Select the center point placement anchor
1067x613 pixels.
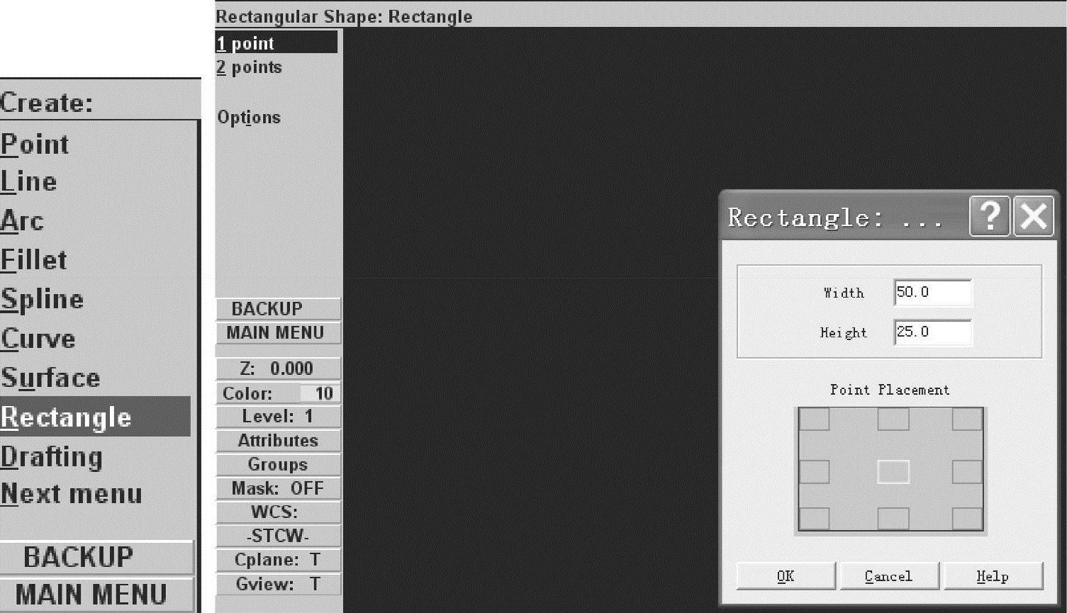[893, 472]
